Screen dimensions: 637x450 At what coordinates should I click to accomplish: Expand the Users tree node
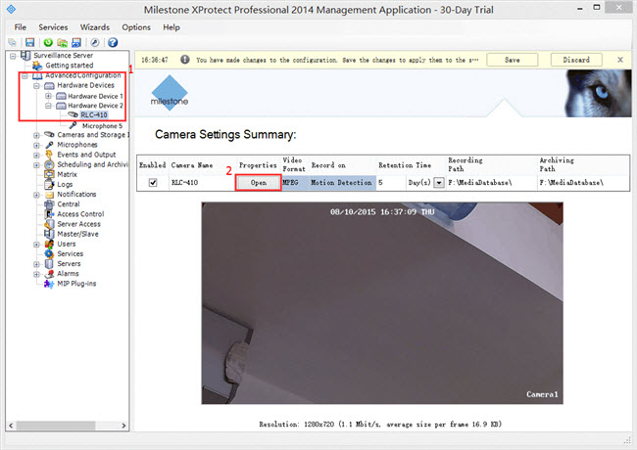point(36,245)
